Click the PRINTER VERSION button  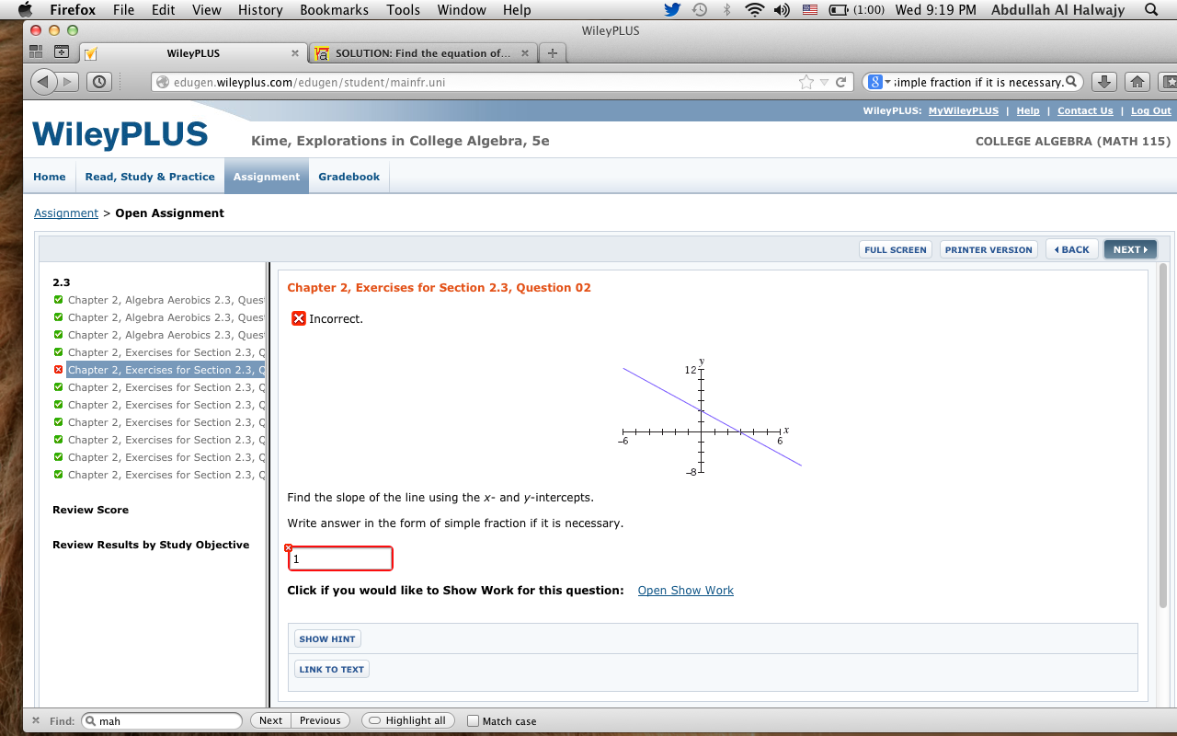(x=988, y=249)
